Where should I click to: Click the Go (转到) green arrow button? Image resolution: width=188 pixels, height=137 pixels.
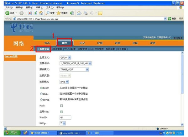(x=170, y=19)
